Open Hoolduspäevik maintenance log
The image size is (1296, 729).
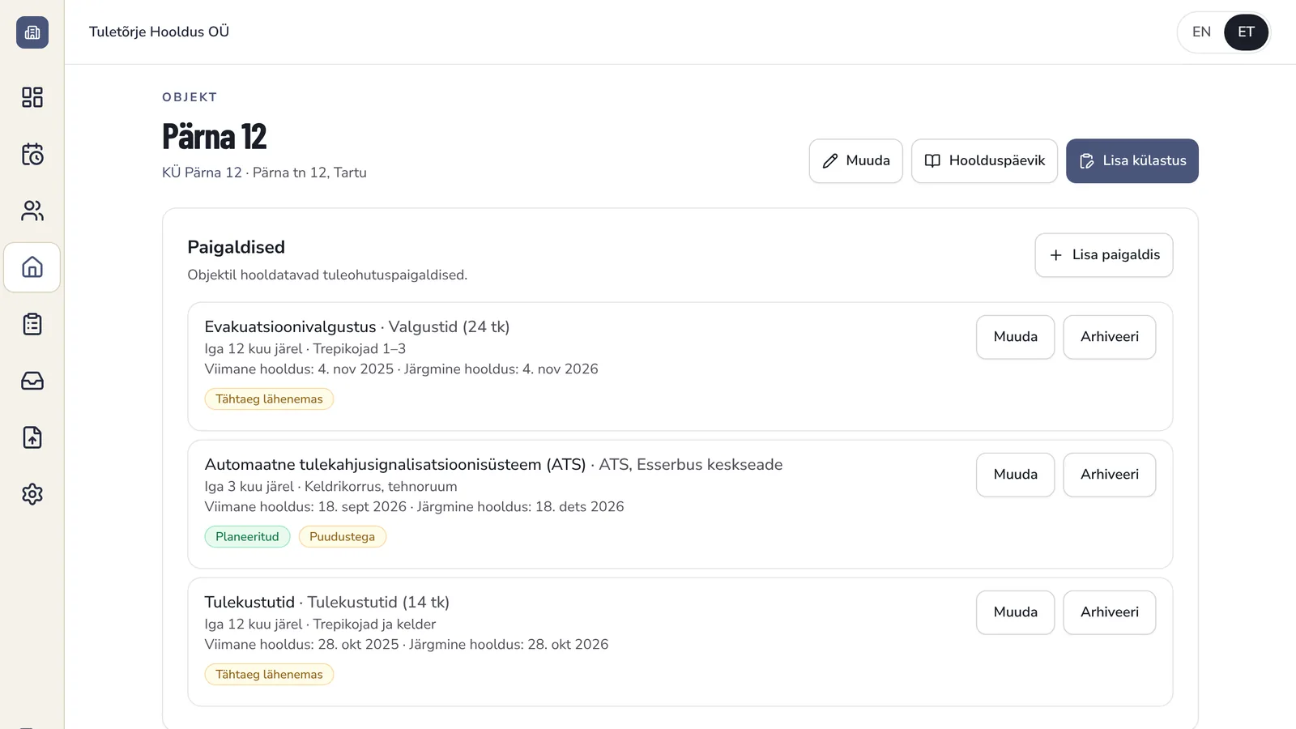(984, 161)
